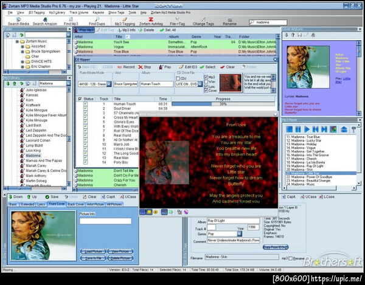365x285 pixels.
Task: Stop playback in the Mp3 Player
Action: [x=290, y=129]
